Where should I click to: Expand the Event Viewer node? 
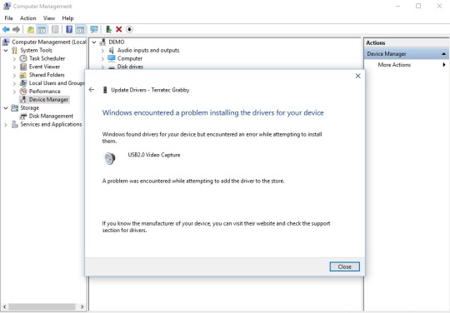click(14, 67)
